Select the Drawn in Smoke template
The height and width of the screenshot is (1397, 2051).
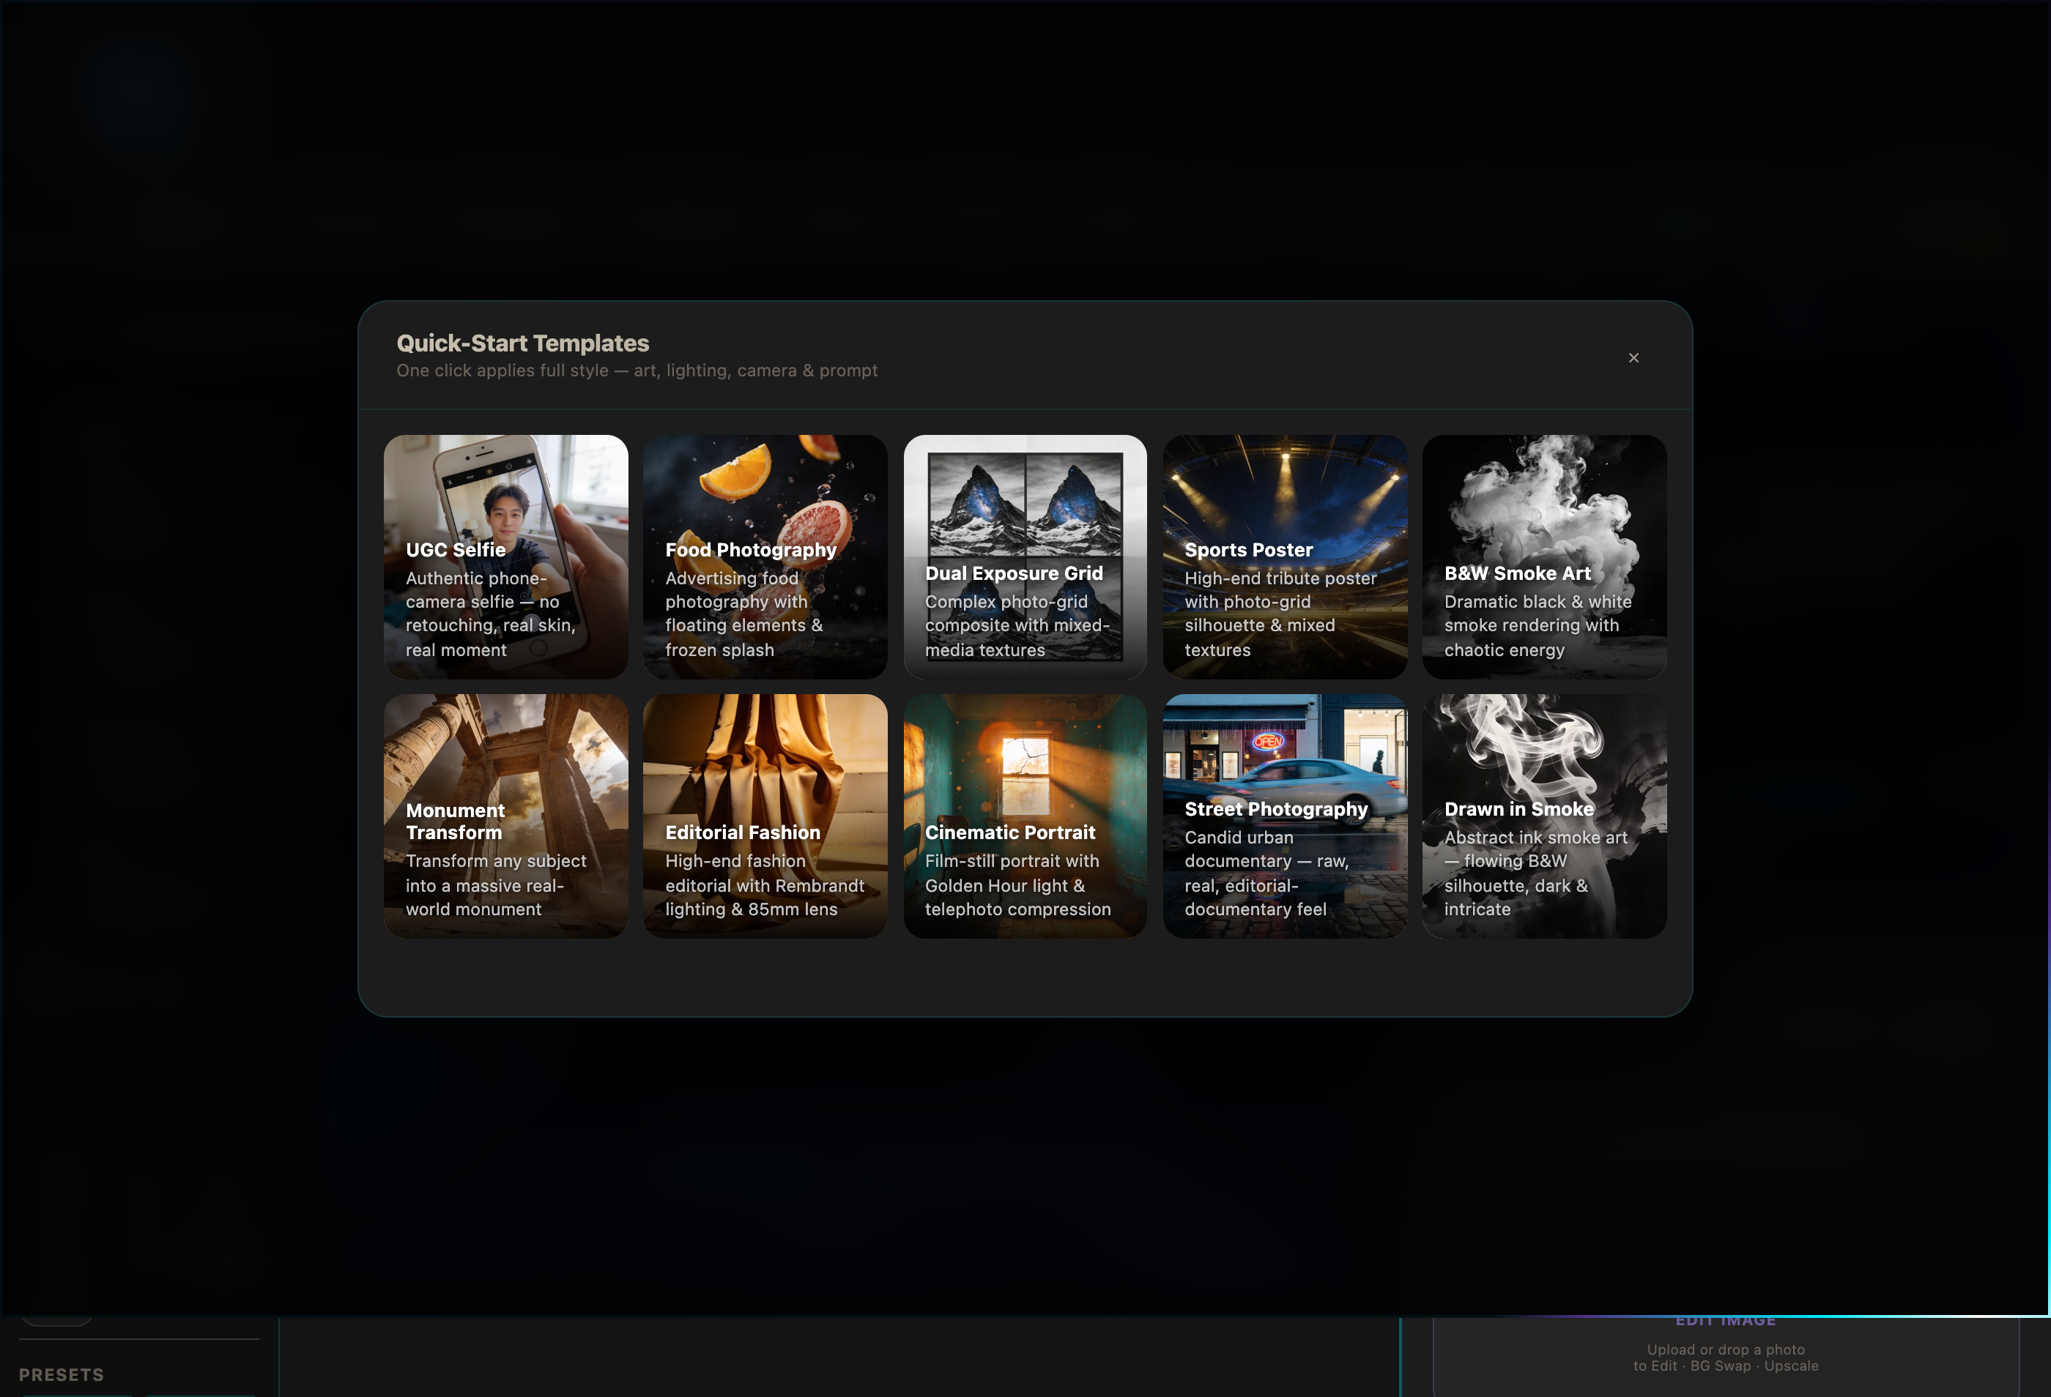point(1543,816)
